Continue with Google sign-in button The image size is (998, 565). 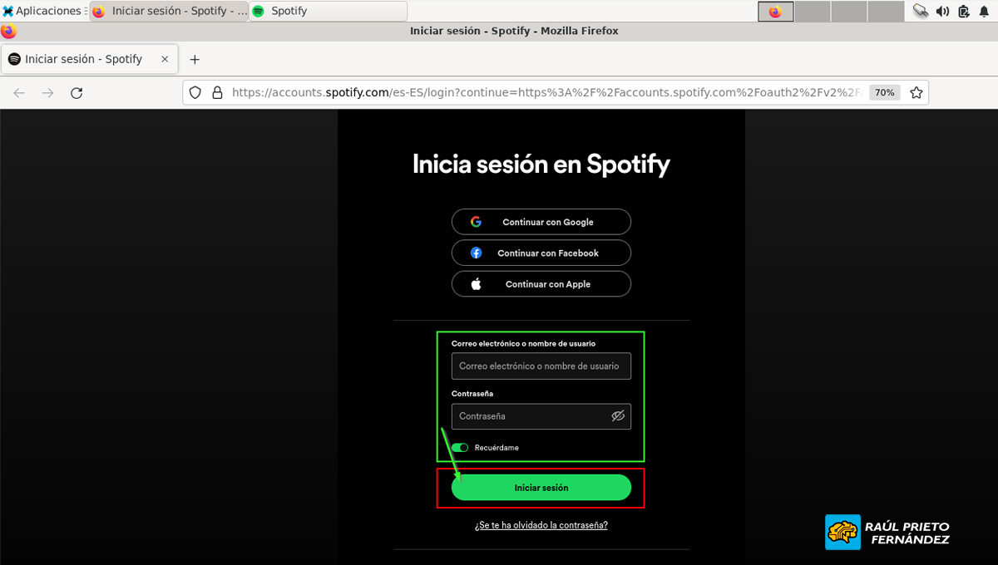(x=541, y=222)
